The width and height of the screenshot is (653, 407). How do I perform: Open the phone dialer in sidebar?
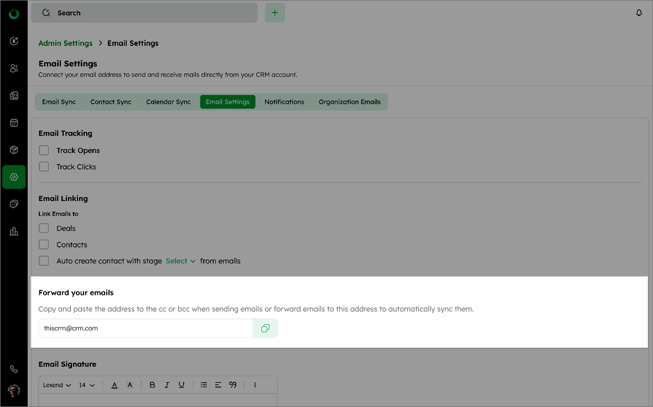(x=14, y=369)
